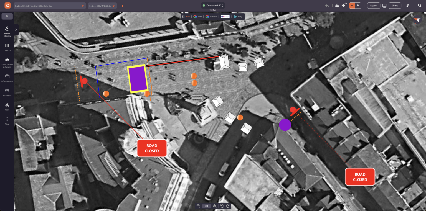Switch units to meters
Image resolution: width=426 pixels, height=211 pixels.
pos(352,6)
